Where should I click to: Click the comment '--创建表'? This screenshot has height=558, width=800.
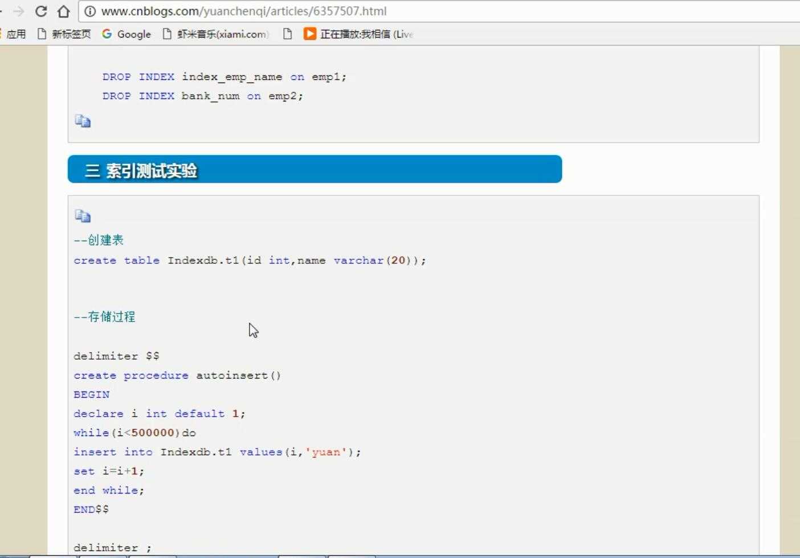[x=99, y=240]
